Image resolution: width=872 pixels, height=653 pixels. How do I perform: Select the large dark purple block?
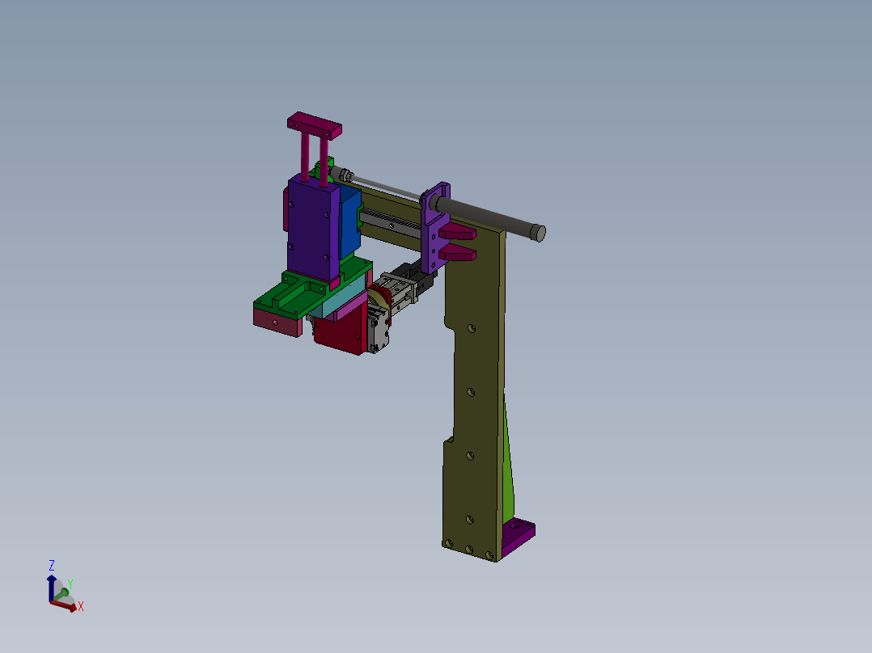312,229
